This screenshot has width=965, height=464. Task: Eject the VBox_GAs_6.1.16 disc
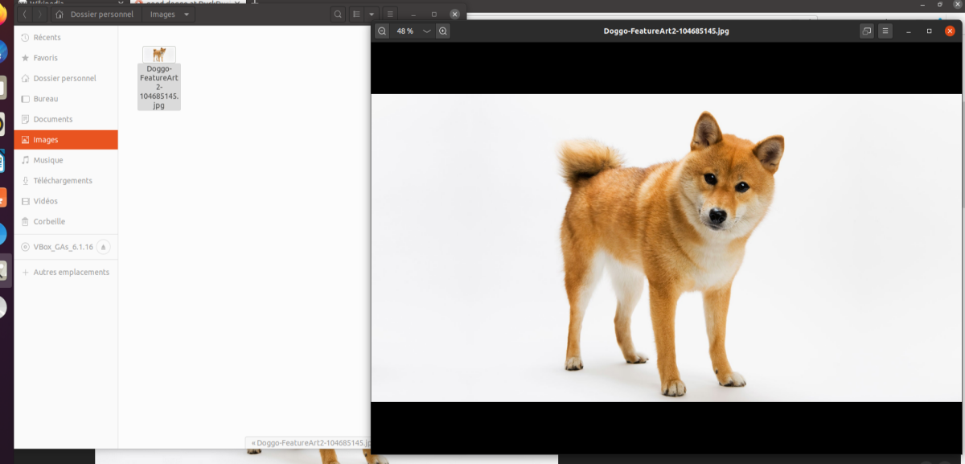pyautogui.click(x=104, y=247)
